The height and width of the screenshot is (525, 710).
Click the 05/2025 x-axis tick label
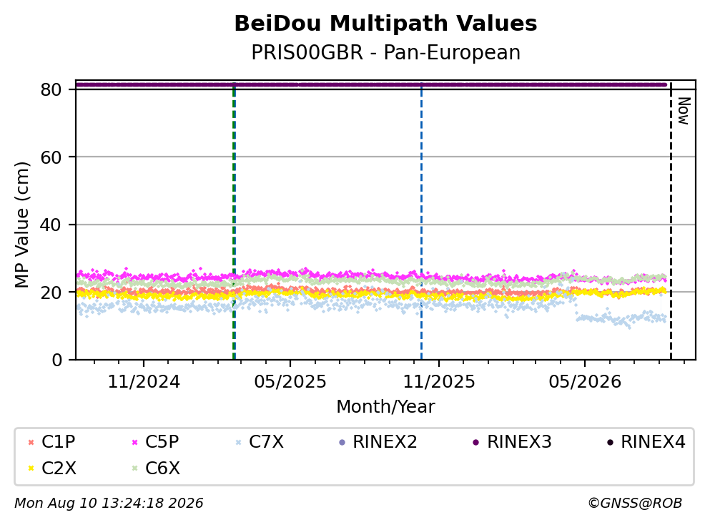(290, 382)
